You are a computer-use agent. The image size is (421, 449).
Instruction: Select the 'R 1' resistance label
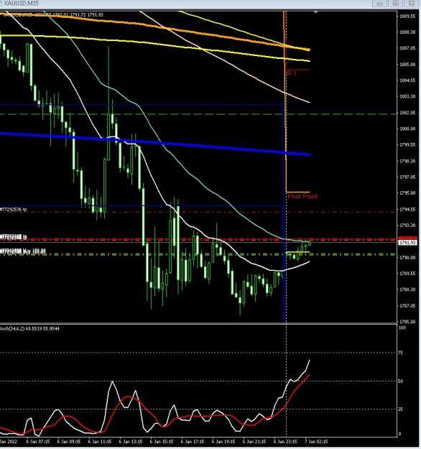pos(292,73)
